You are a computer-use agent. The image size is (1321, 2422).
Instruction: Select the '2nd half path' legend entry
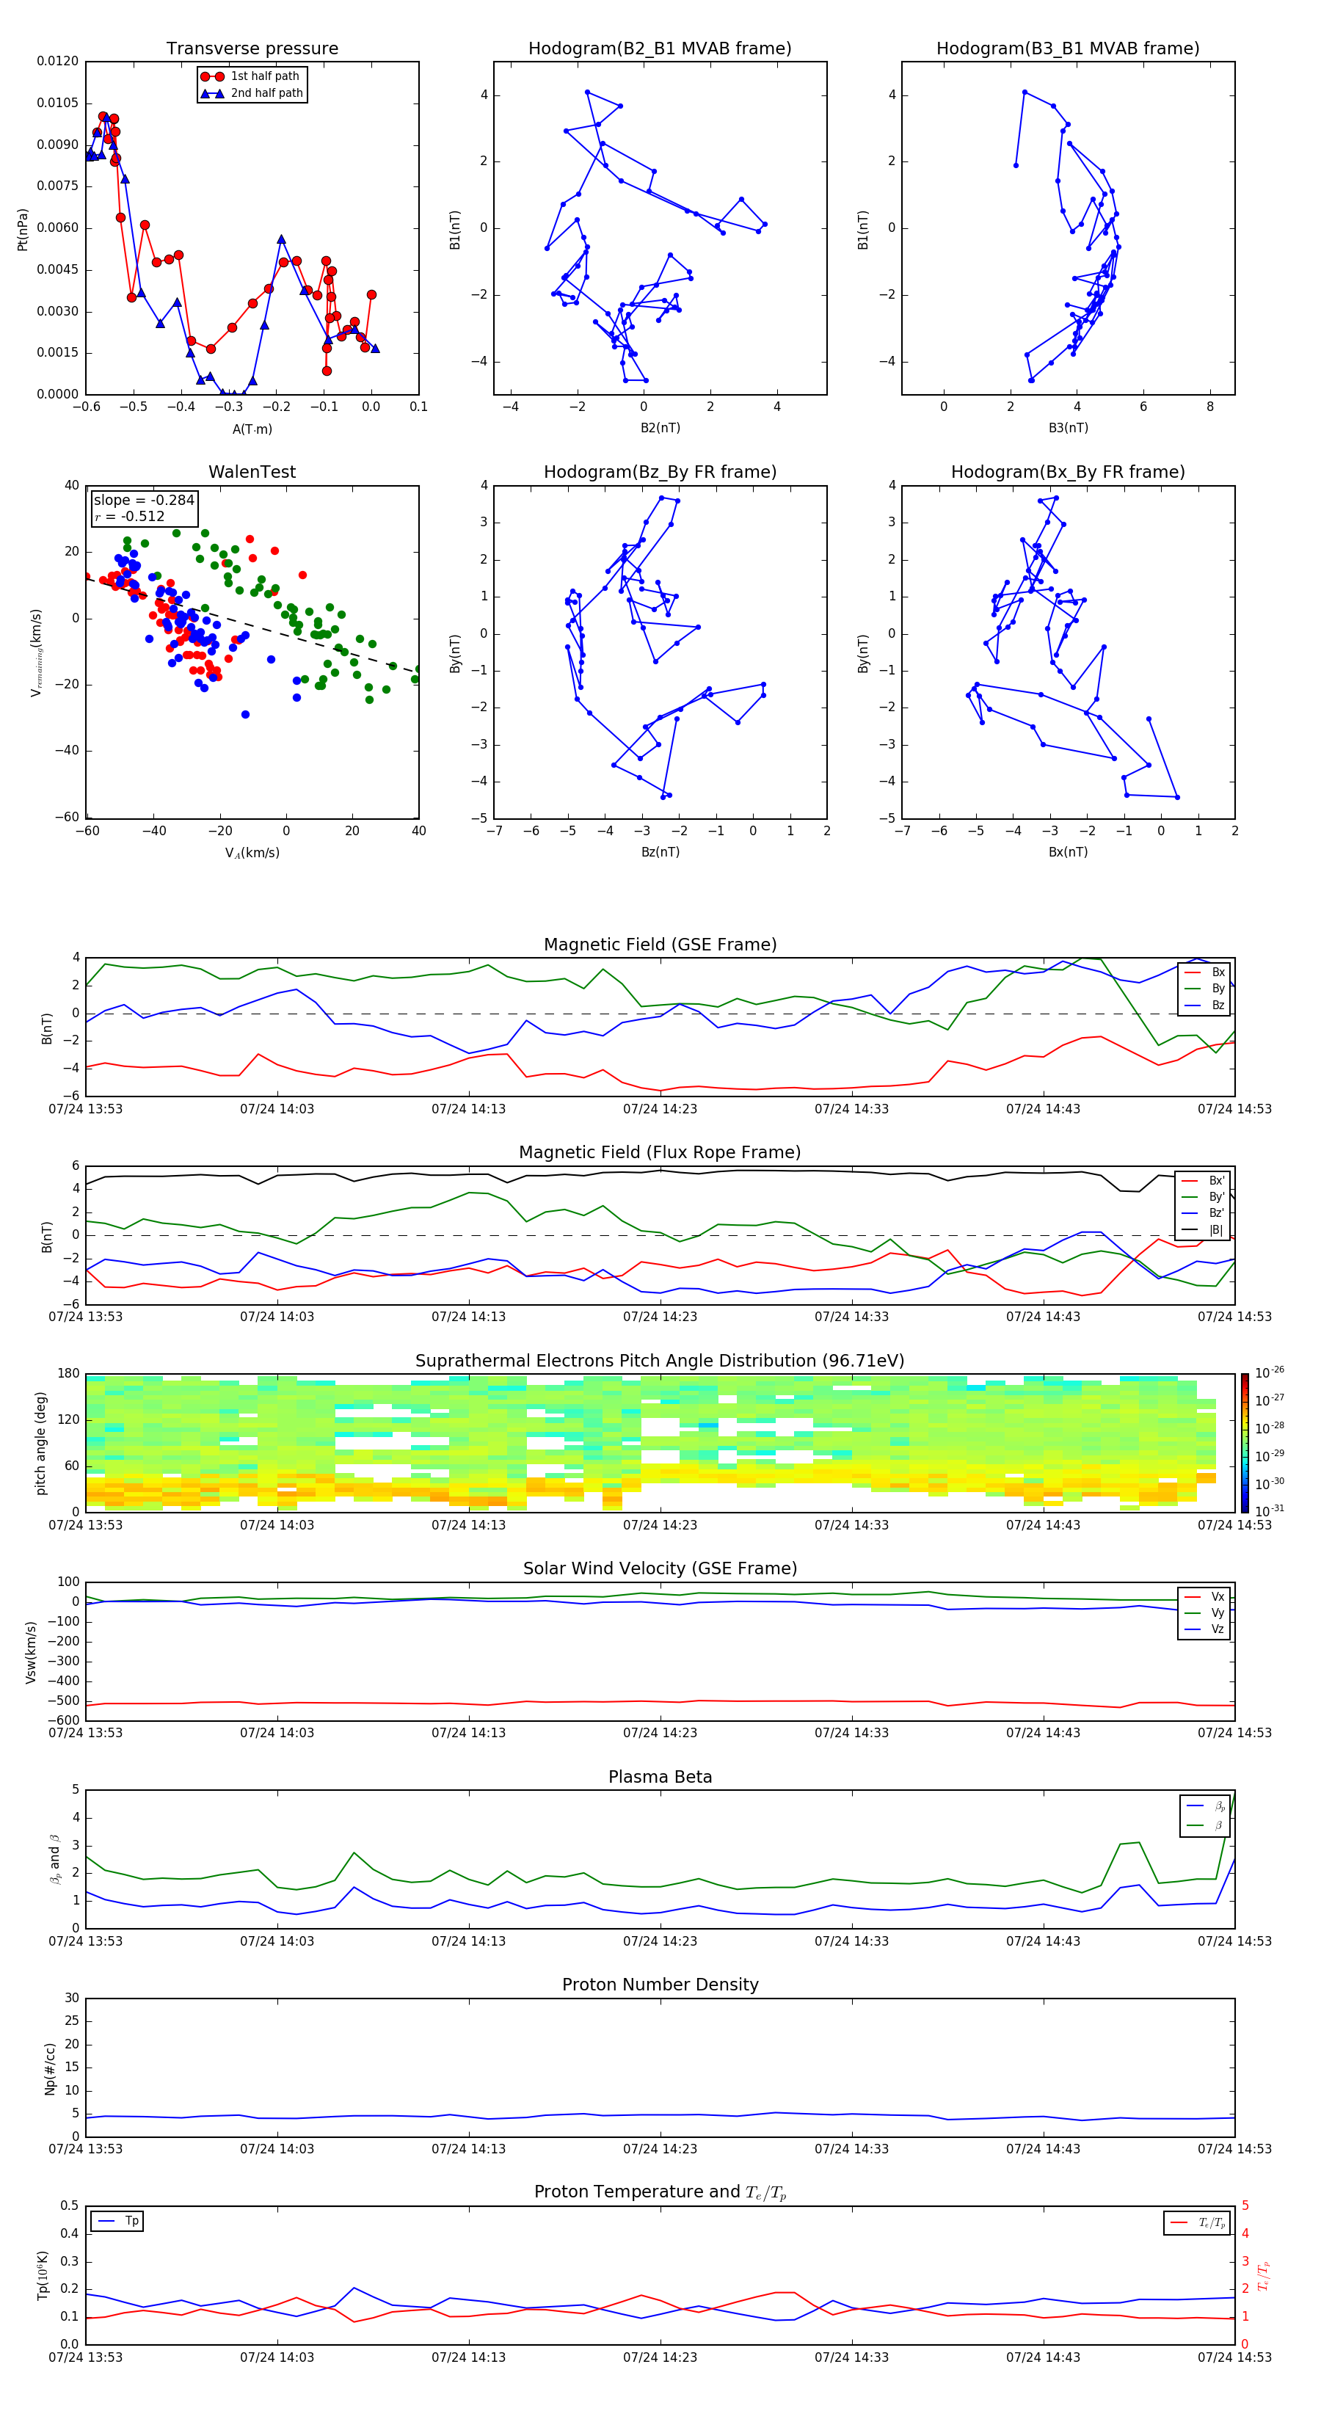tap(252, 93)
